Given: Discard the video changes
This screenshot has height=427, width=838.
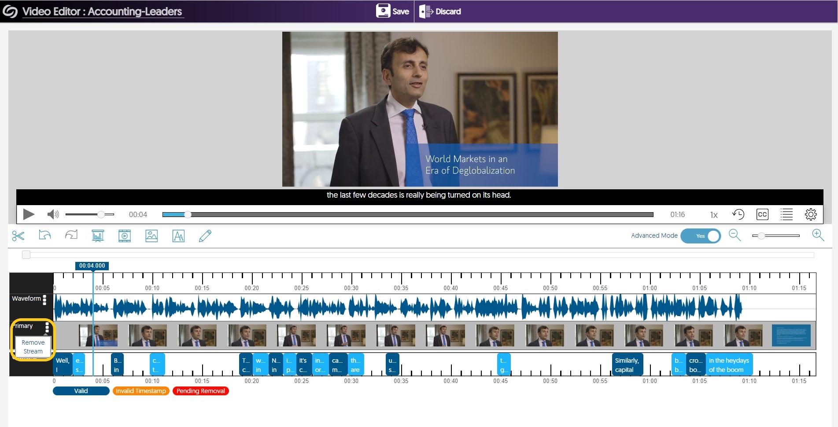Looking at the screenshot, I should pos(440,11).
